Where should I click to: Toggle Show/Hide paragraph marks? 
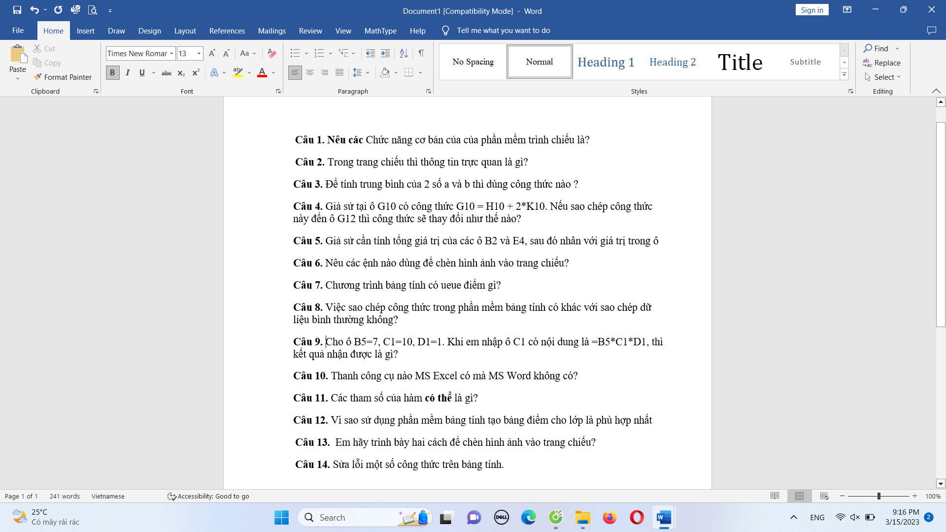[421, 53]
